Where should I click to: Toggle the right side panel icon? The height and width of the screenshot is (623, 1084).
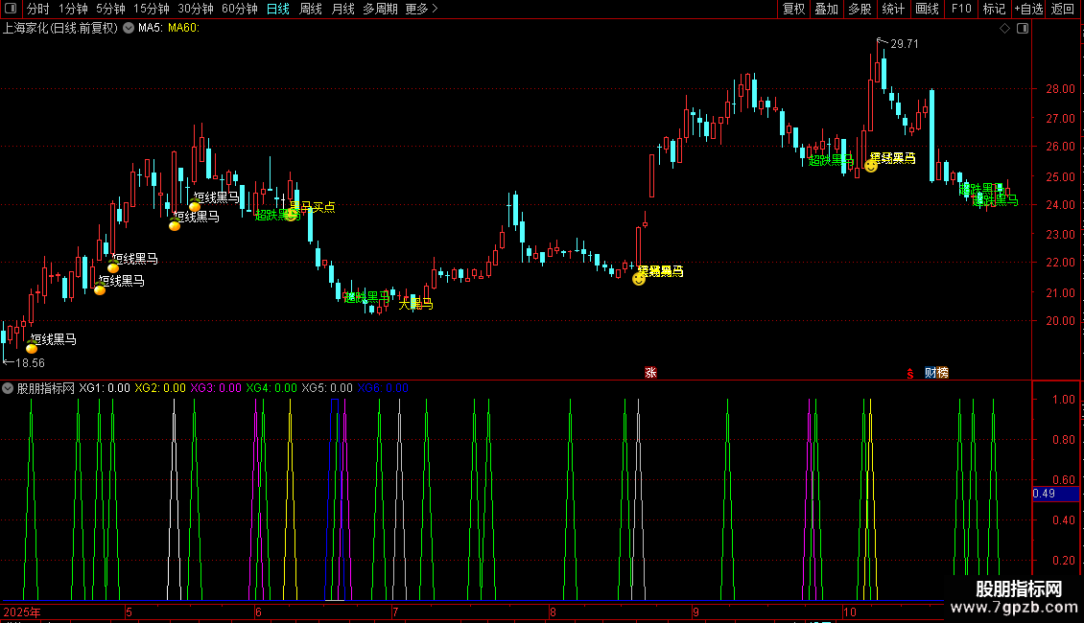pyautogui.click(x=1023, y=29)
